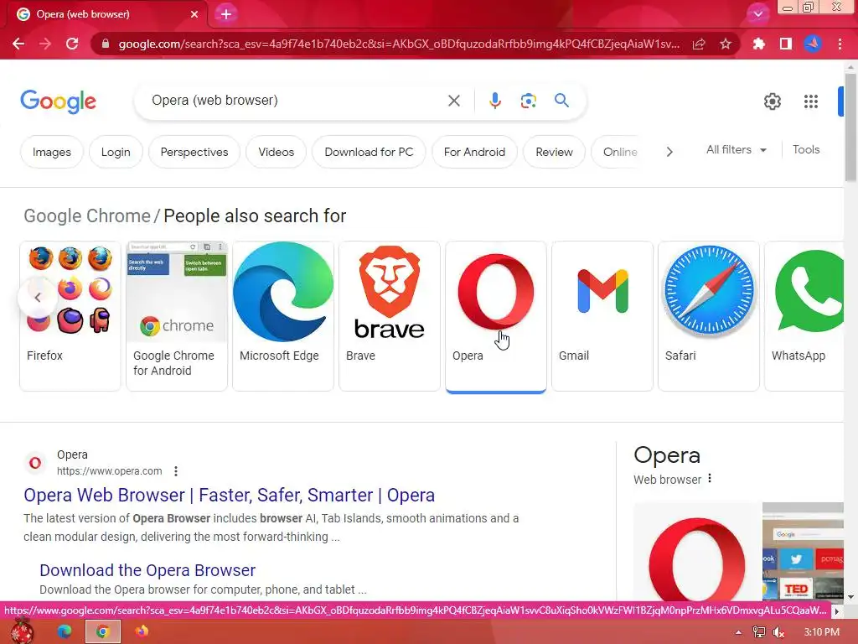Click the muted volume tray icon
858x644 pixels.
coord(779,632)
